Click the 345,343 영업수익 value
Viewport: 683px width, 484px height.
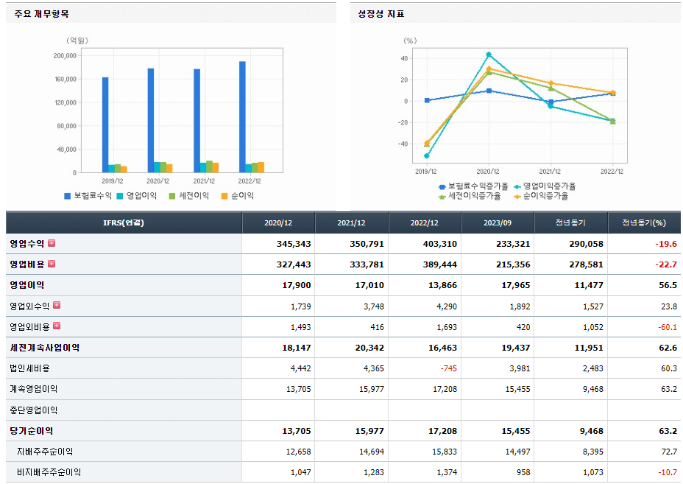pyautogui.click(x=294, y=244)
